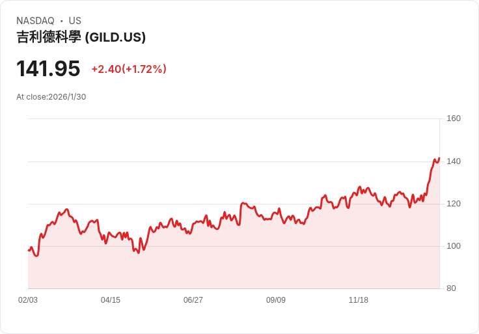Click the US market label
The width and height of the screenshot is (479, 334).
click(75, 21)
